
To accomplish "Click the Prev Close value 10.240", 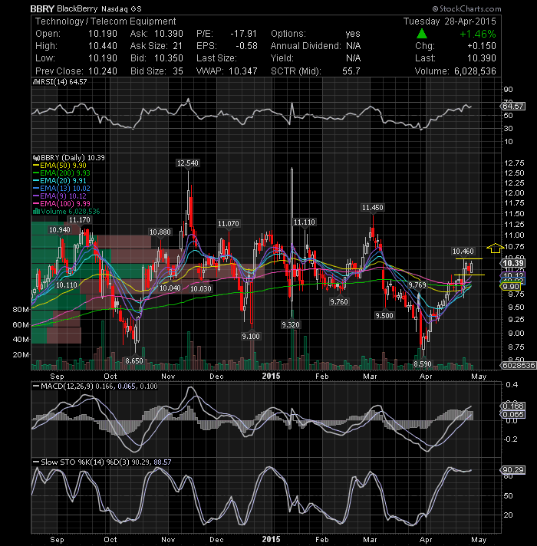I will click(103, 71).
